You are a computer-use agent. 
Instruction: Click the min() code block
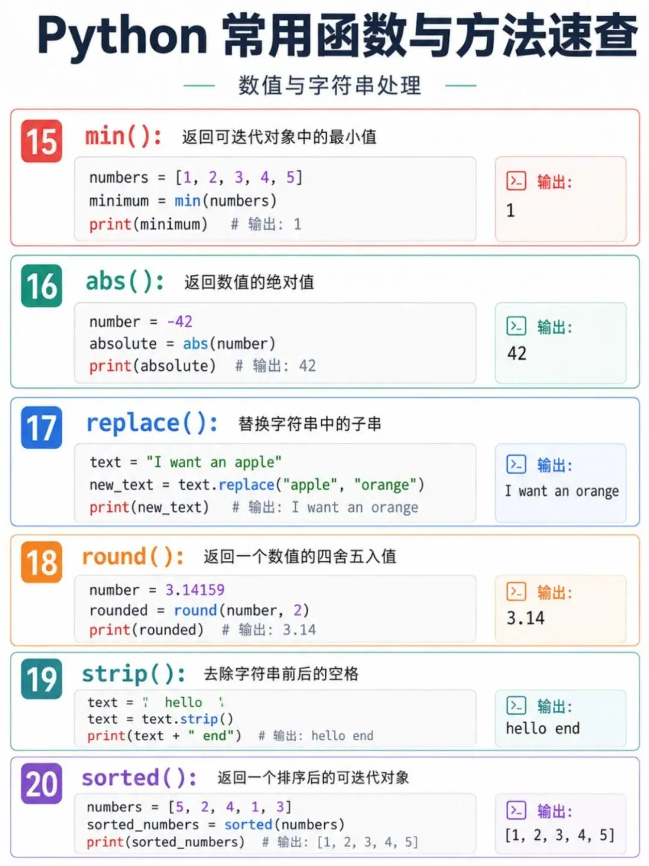pos(275,200)
